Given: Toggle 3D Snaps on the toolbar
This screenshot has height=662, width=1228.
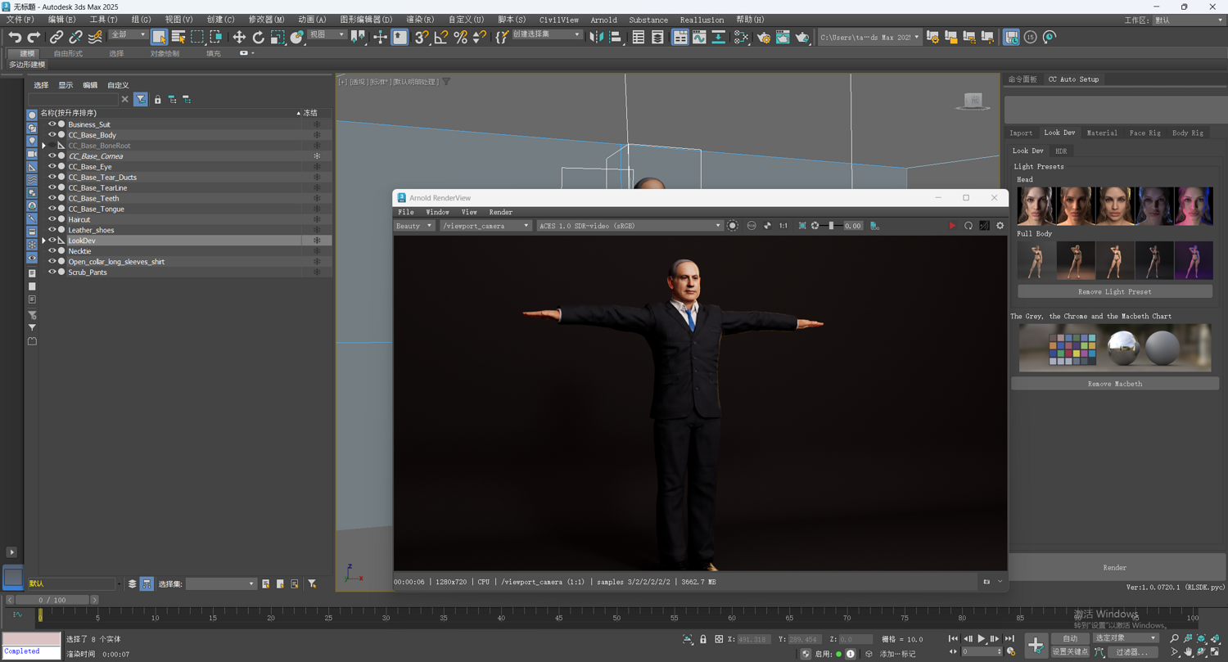Looking at the screenshot, I should tap(421, 37).
